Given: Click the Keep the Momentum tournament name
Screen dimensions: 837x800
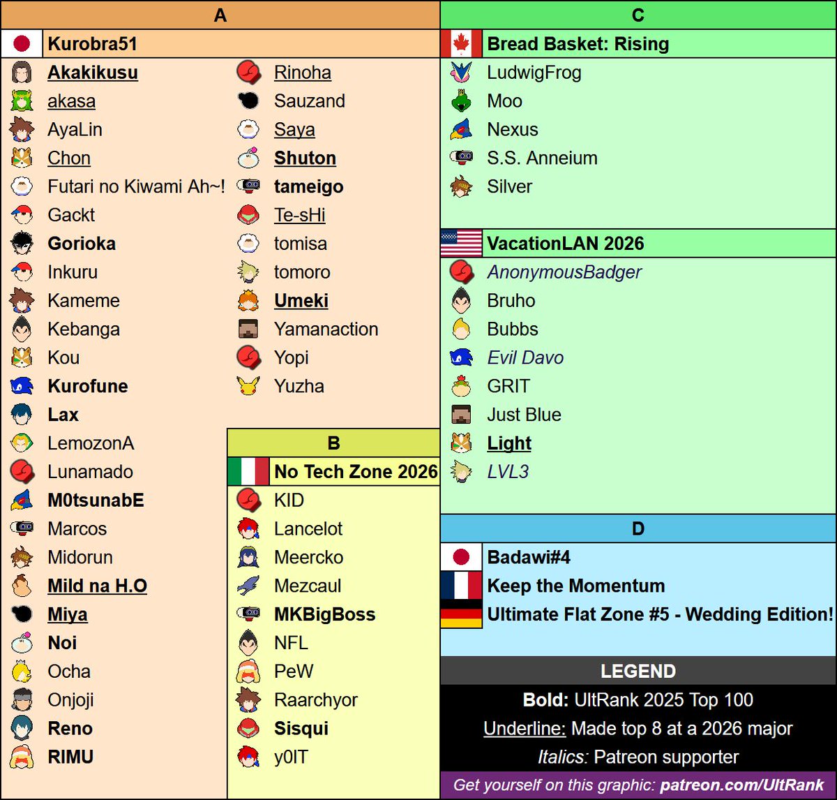Looking at the screenshot, I should click(x=576, y=586).
